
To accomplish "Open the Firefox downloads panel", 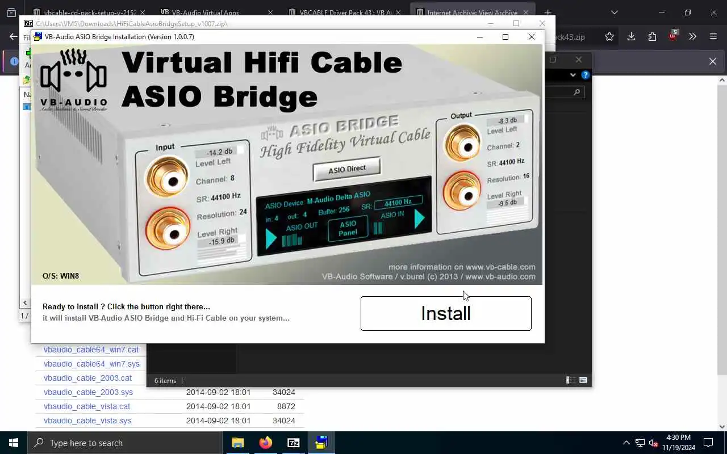I will tap(631, 36).
